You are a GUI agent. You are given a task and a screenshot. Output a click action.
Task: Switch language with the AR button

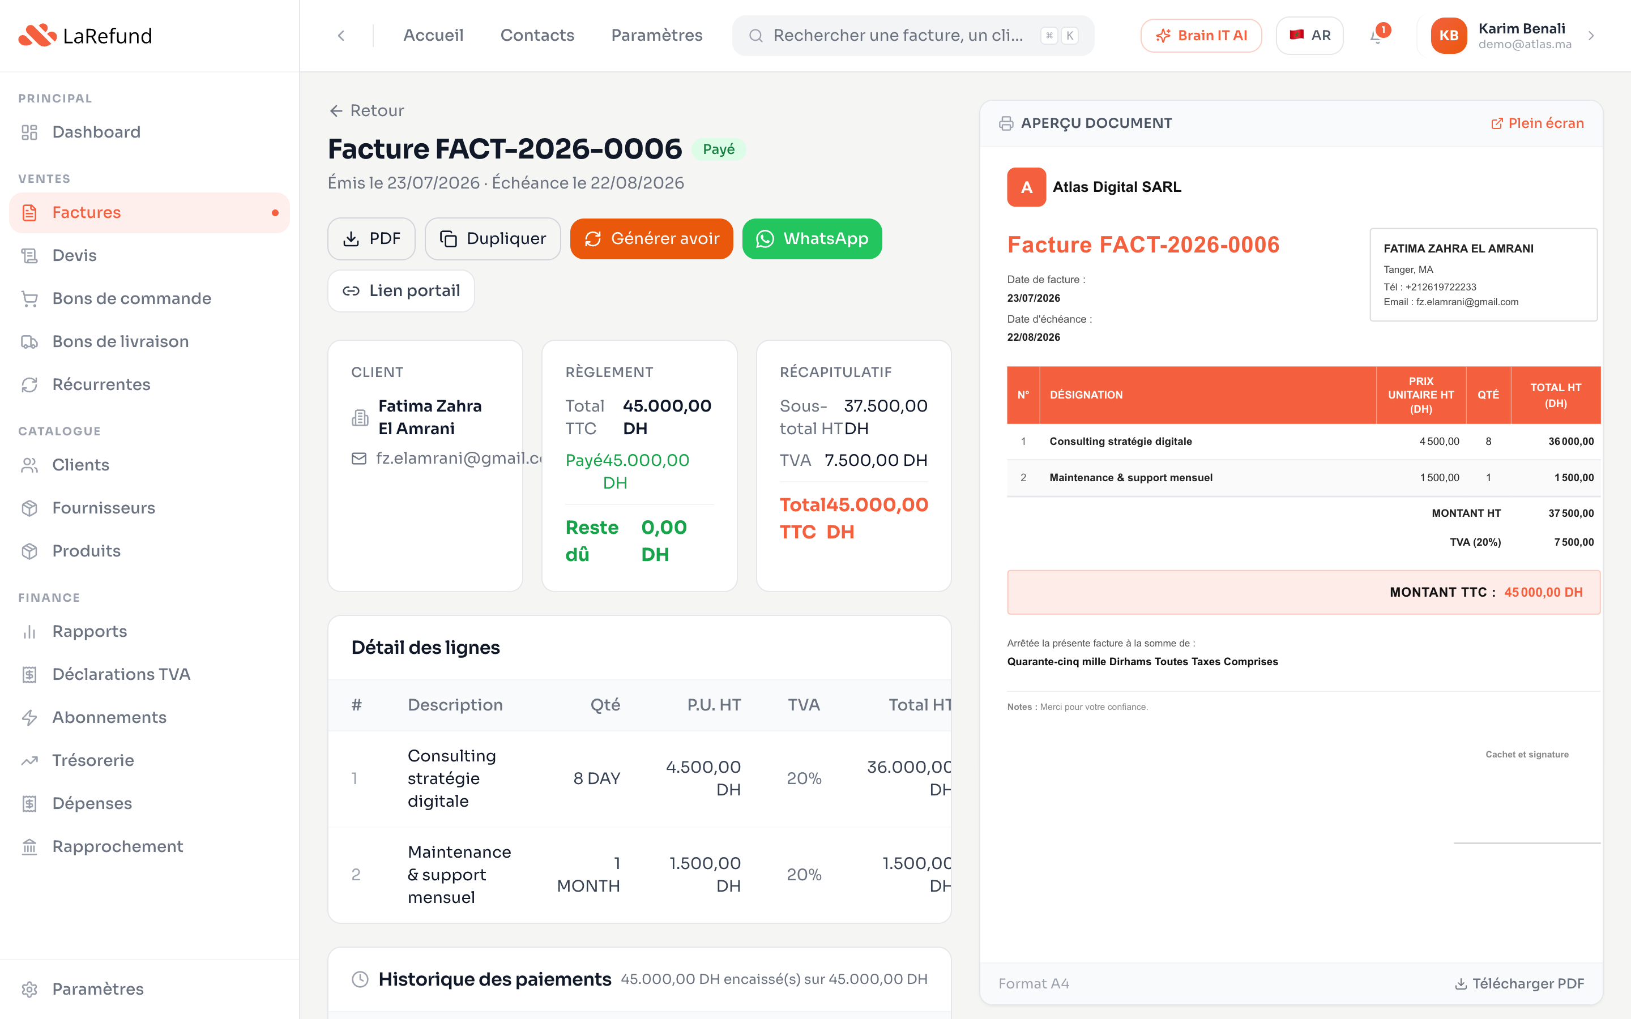(x=1309, y=36)
